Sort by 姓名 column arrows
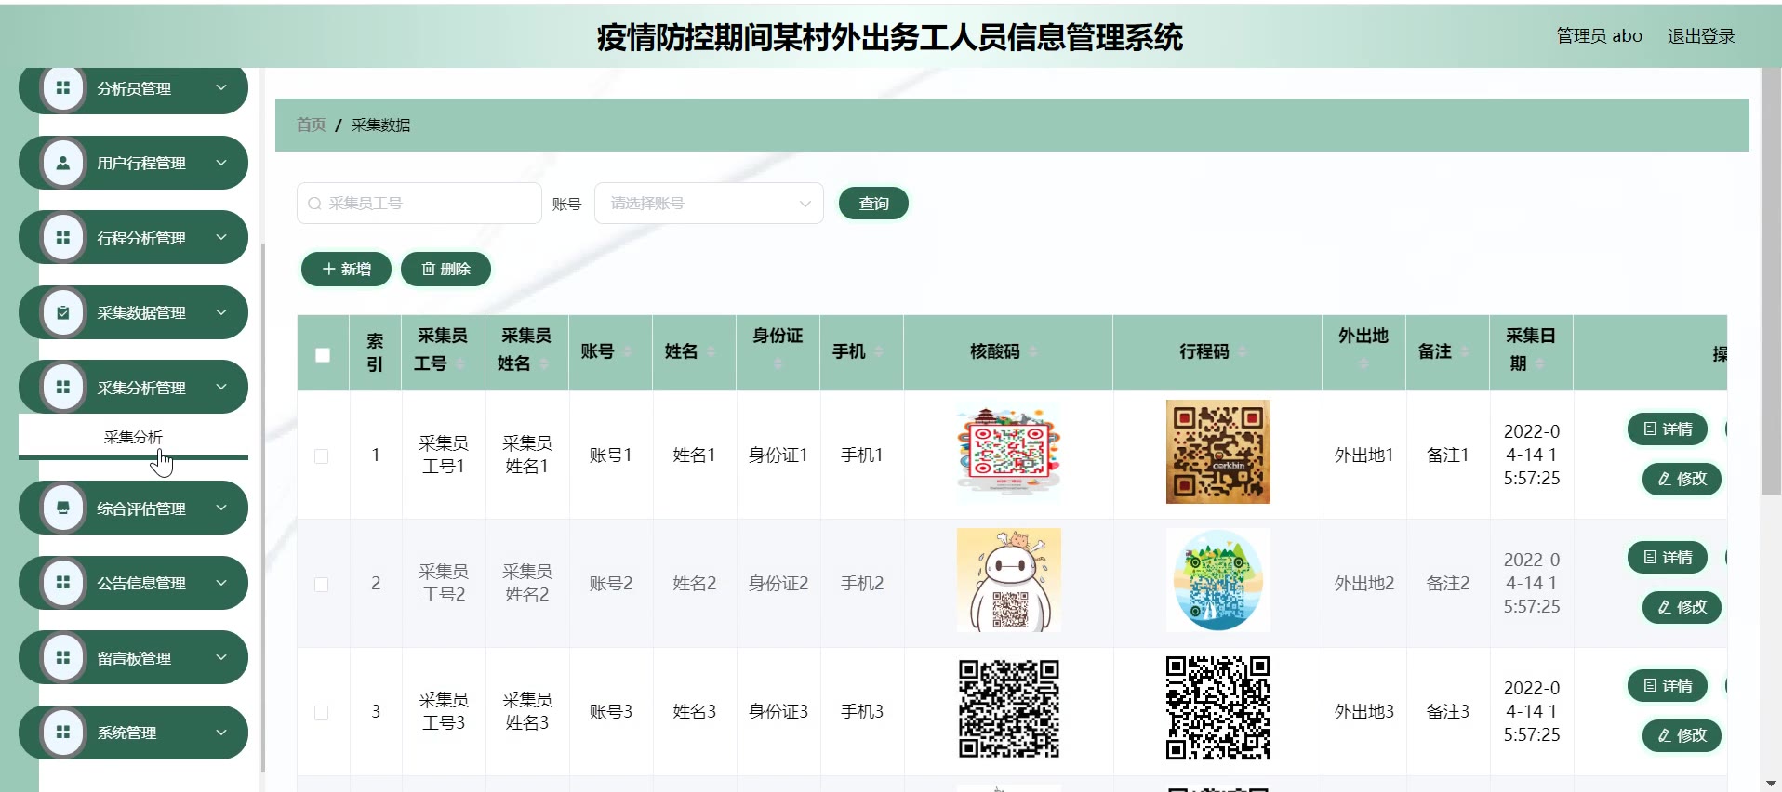Viewport: 1782px width, 792px height. (x=711, y=351)
